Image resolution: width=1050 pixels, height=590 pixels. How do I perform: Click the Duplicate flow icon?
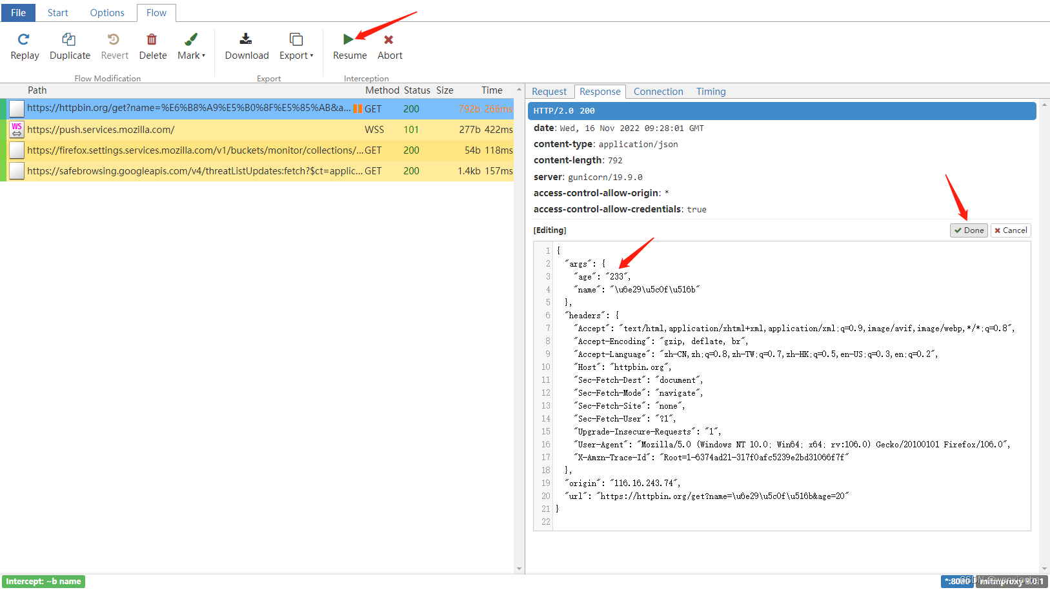point(69,39)
